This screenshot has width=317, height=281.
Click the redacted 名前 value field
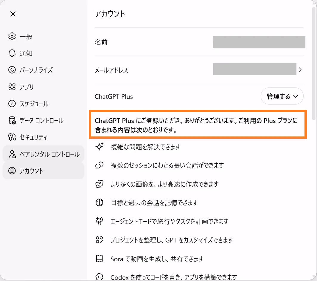pos(259,42)
